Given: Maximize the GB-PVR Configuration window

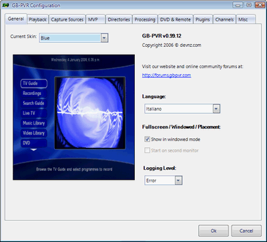Looking at the screenshot, I should pos(249,5).
